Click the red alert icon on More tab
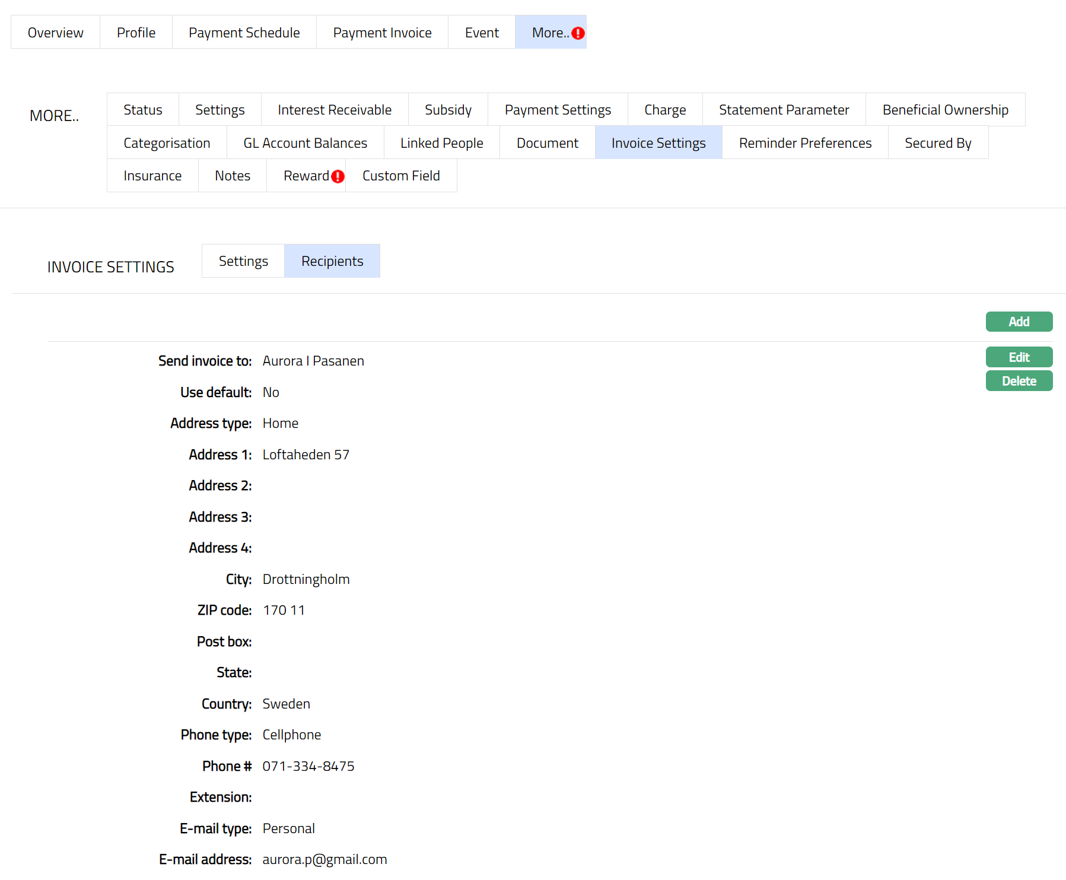The image size is (1066, 880). click(578, 33)
